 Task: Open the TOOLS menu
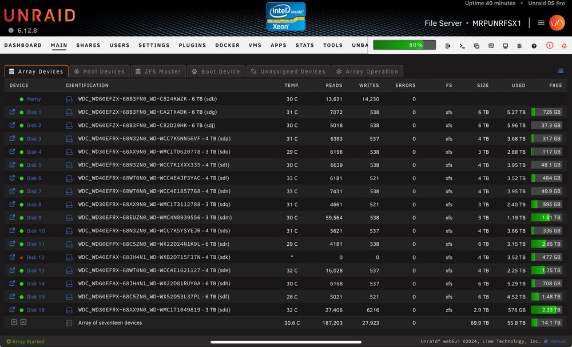pos(333,45)
